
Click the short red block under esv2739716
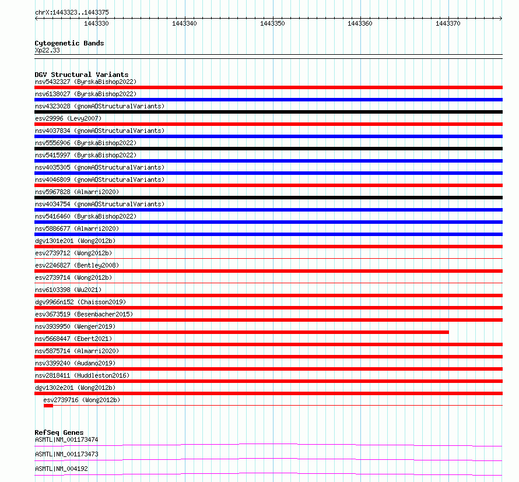point(48,406)
